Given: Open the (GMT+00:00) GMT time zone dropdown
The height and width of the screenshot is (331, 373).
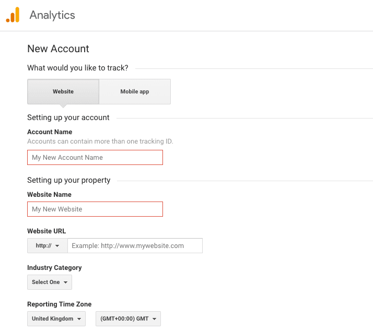Looking at the screenshot, I should (128, 319).
